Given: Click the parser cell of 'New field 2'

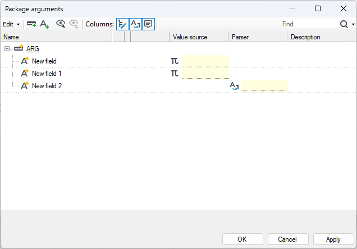Looking at the screenshot, I should tap(264, 85).
